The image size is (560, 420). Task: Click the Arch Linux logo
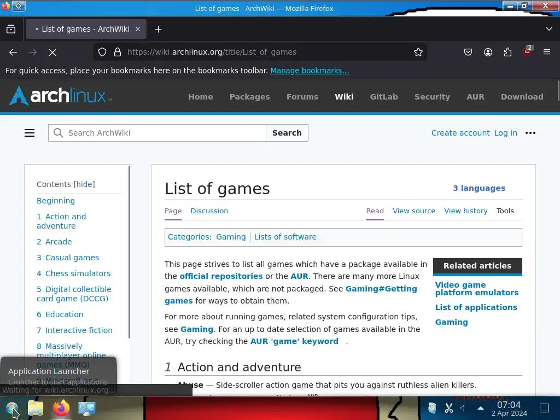[60, 96]
